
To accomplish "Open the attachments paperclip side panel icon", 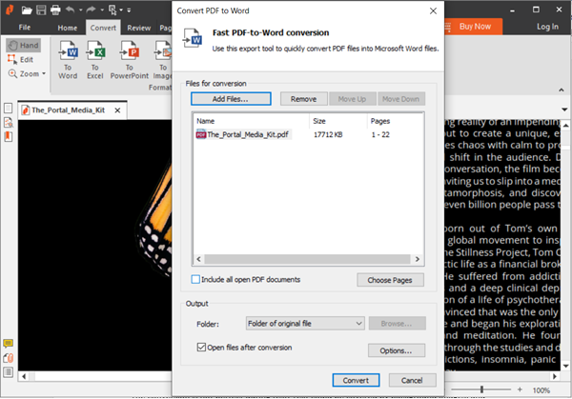I will (8, 358).
